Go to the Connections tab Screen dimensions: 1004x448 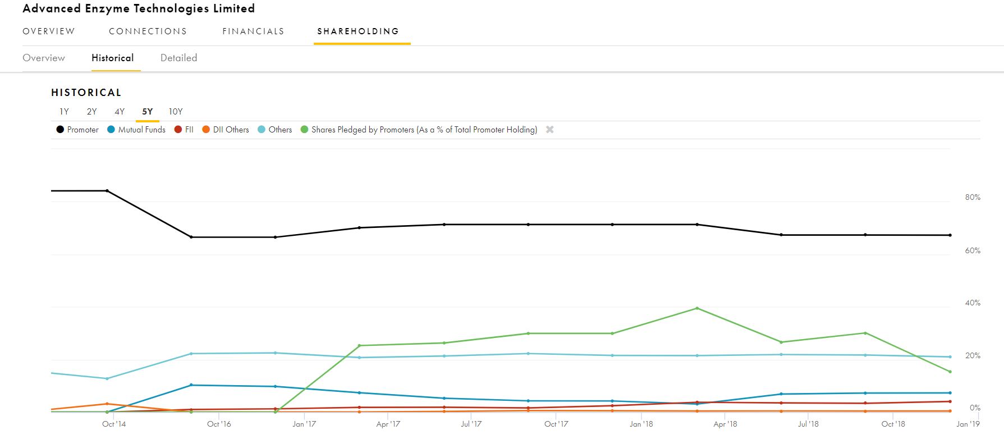point(148,31)
